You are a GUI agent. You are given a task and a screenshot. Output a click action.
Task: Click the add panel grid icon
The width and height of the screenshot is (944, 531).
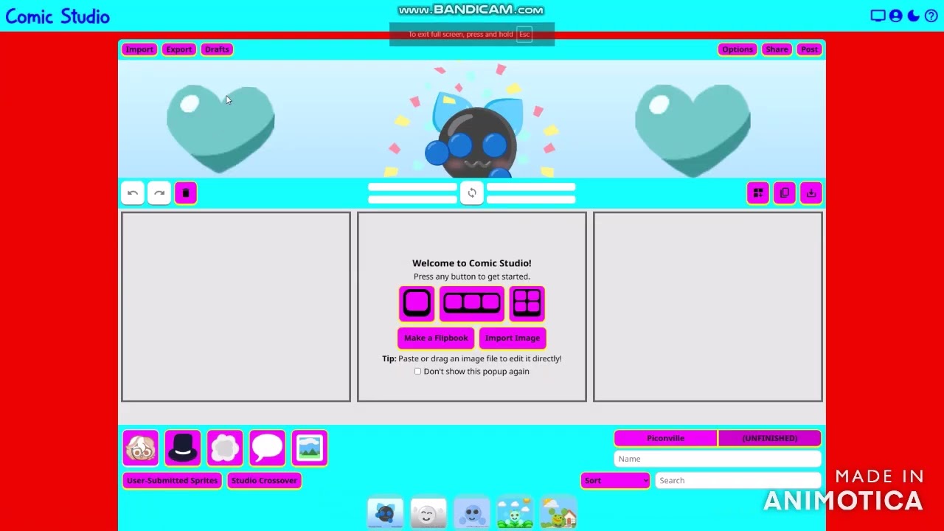(758, 193)
